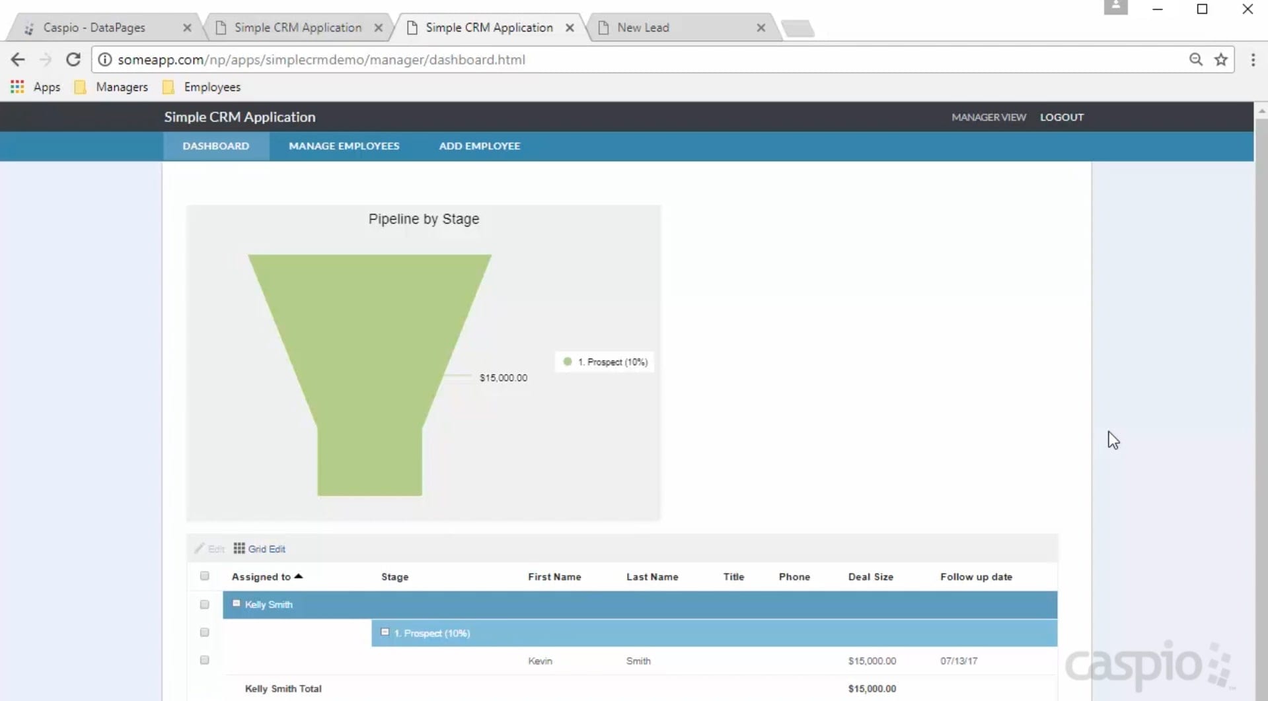Open the Managers bookmark folder
This screenshot has height=701, width=1268.
(x=111, y=87)
